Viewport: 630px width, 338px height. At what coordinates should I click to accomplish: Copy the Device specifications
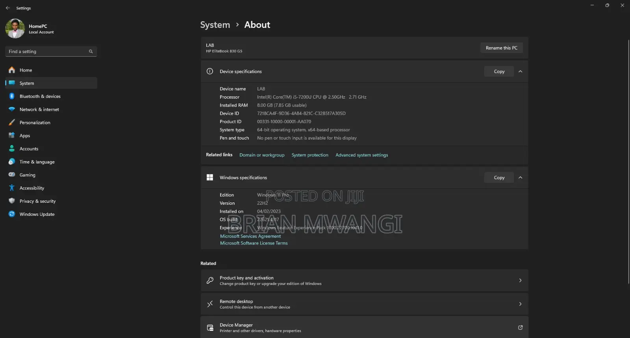(499, 72)
